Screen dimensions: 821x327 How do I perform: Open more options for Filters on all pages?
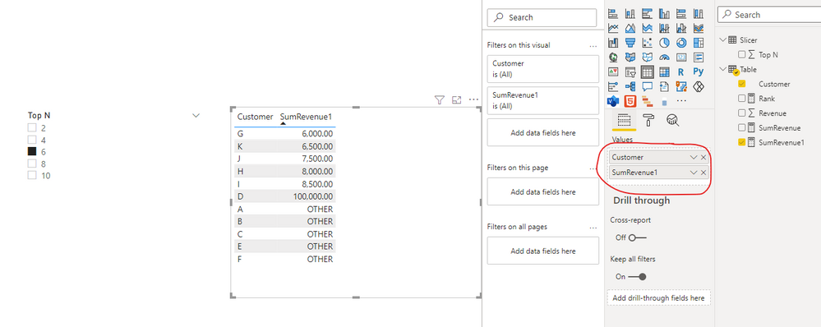tap(593, 228)
